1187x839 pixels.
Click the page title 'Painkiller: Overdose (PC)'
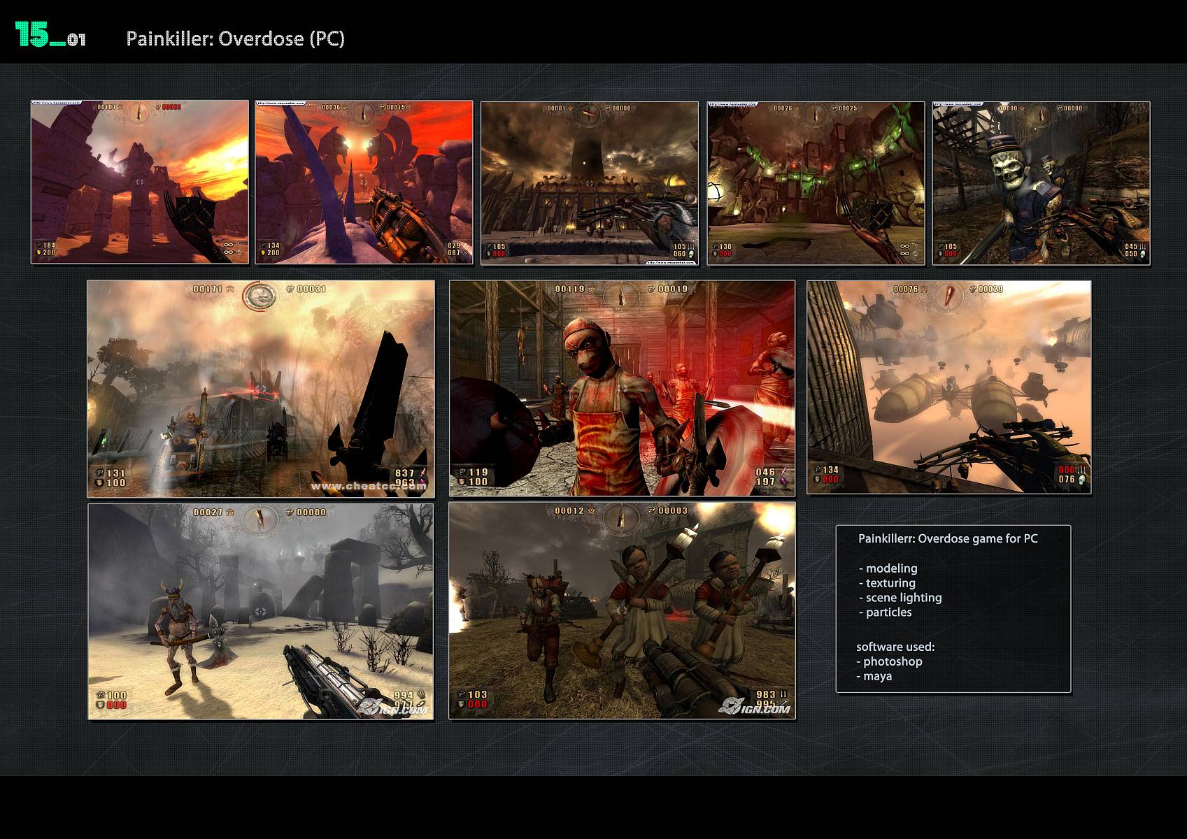coord(236,38)
